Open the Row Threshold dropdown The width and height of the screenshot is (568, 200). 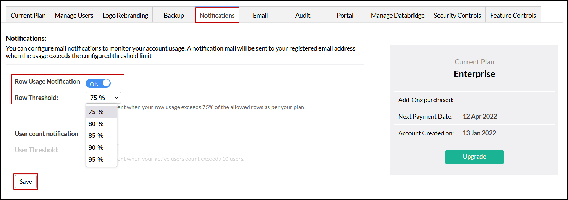(103, 98)
